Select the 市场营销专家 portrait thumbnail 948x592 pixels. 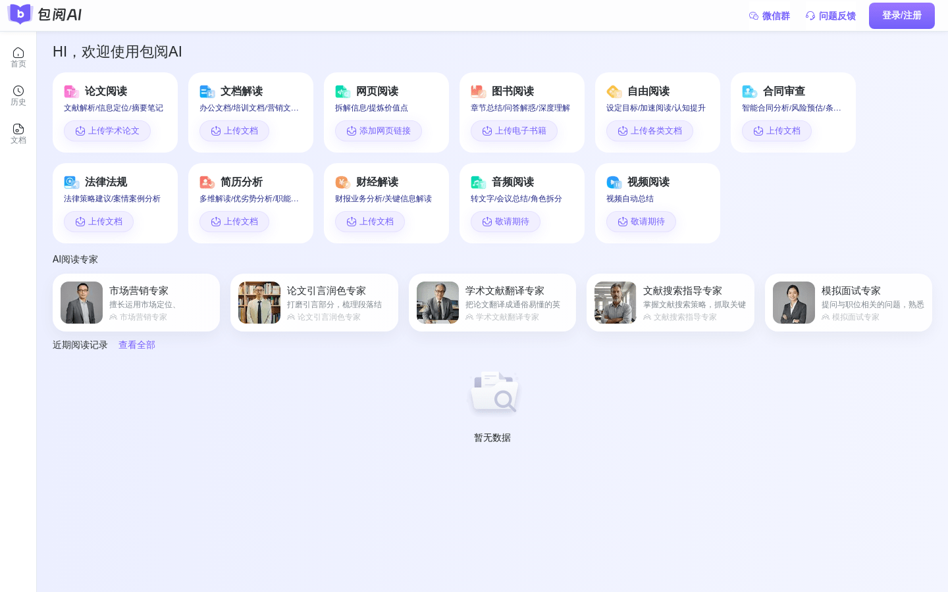click(82, 303)
